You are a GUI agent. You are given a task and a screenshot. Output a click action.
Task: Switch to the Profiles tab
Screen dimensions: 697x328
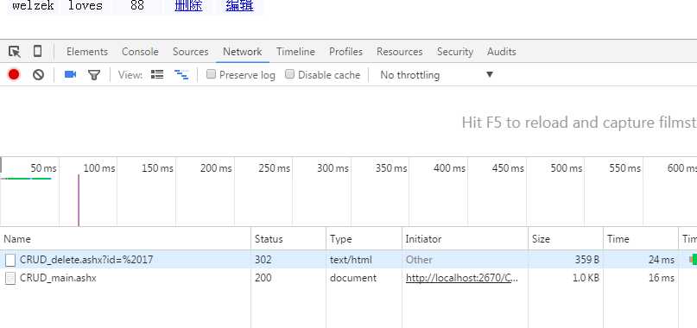coord(345,52)
